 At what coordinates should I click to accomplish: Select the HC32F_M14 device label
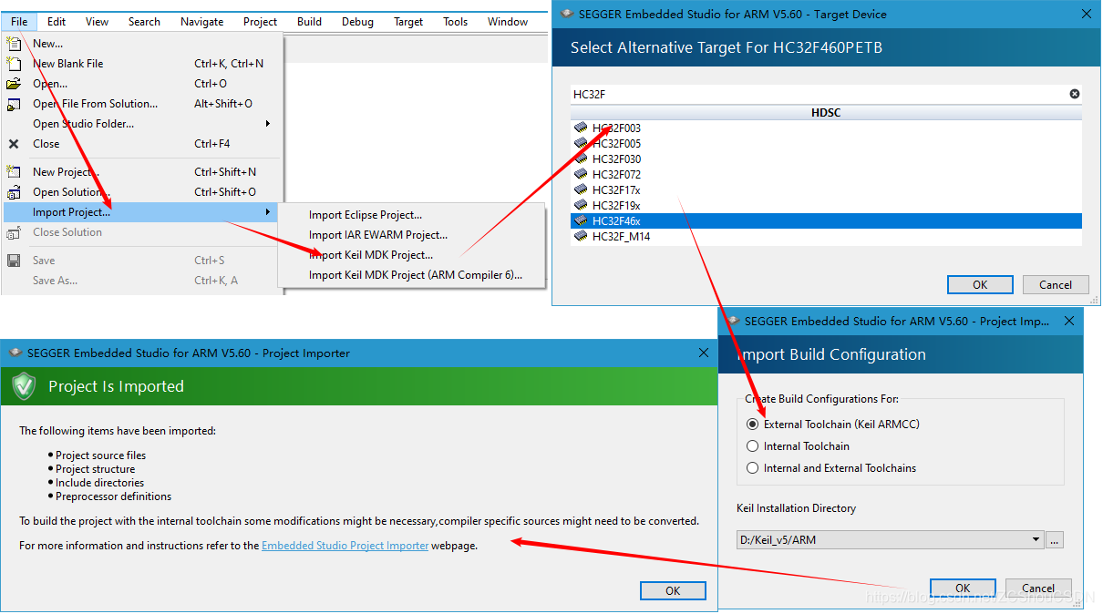tap(621, 237)
